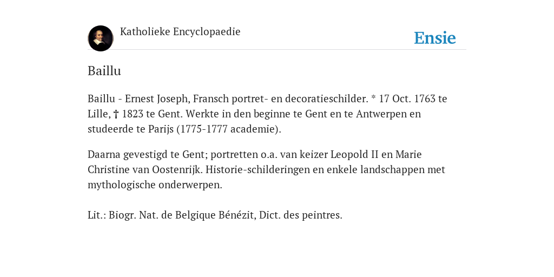Select the Baillu heading

pyautogui.click(x=104, y=71)
